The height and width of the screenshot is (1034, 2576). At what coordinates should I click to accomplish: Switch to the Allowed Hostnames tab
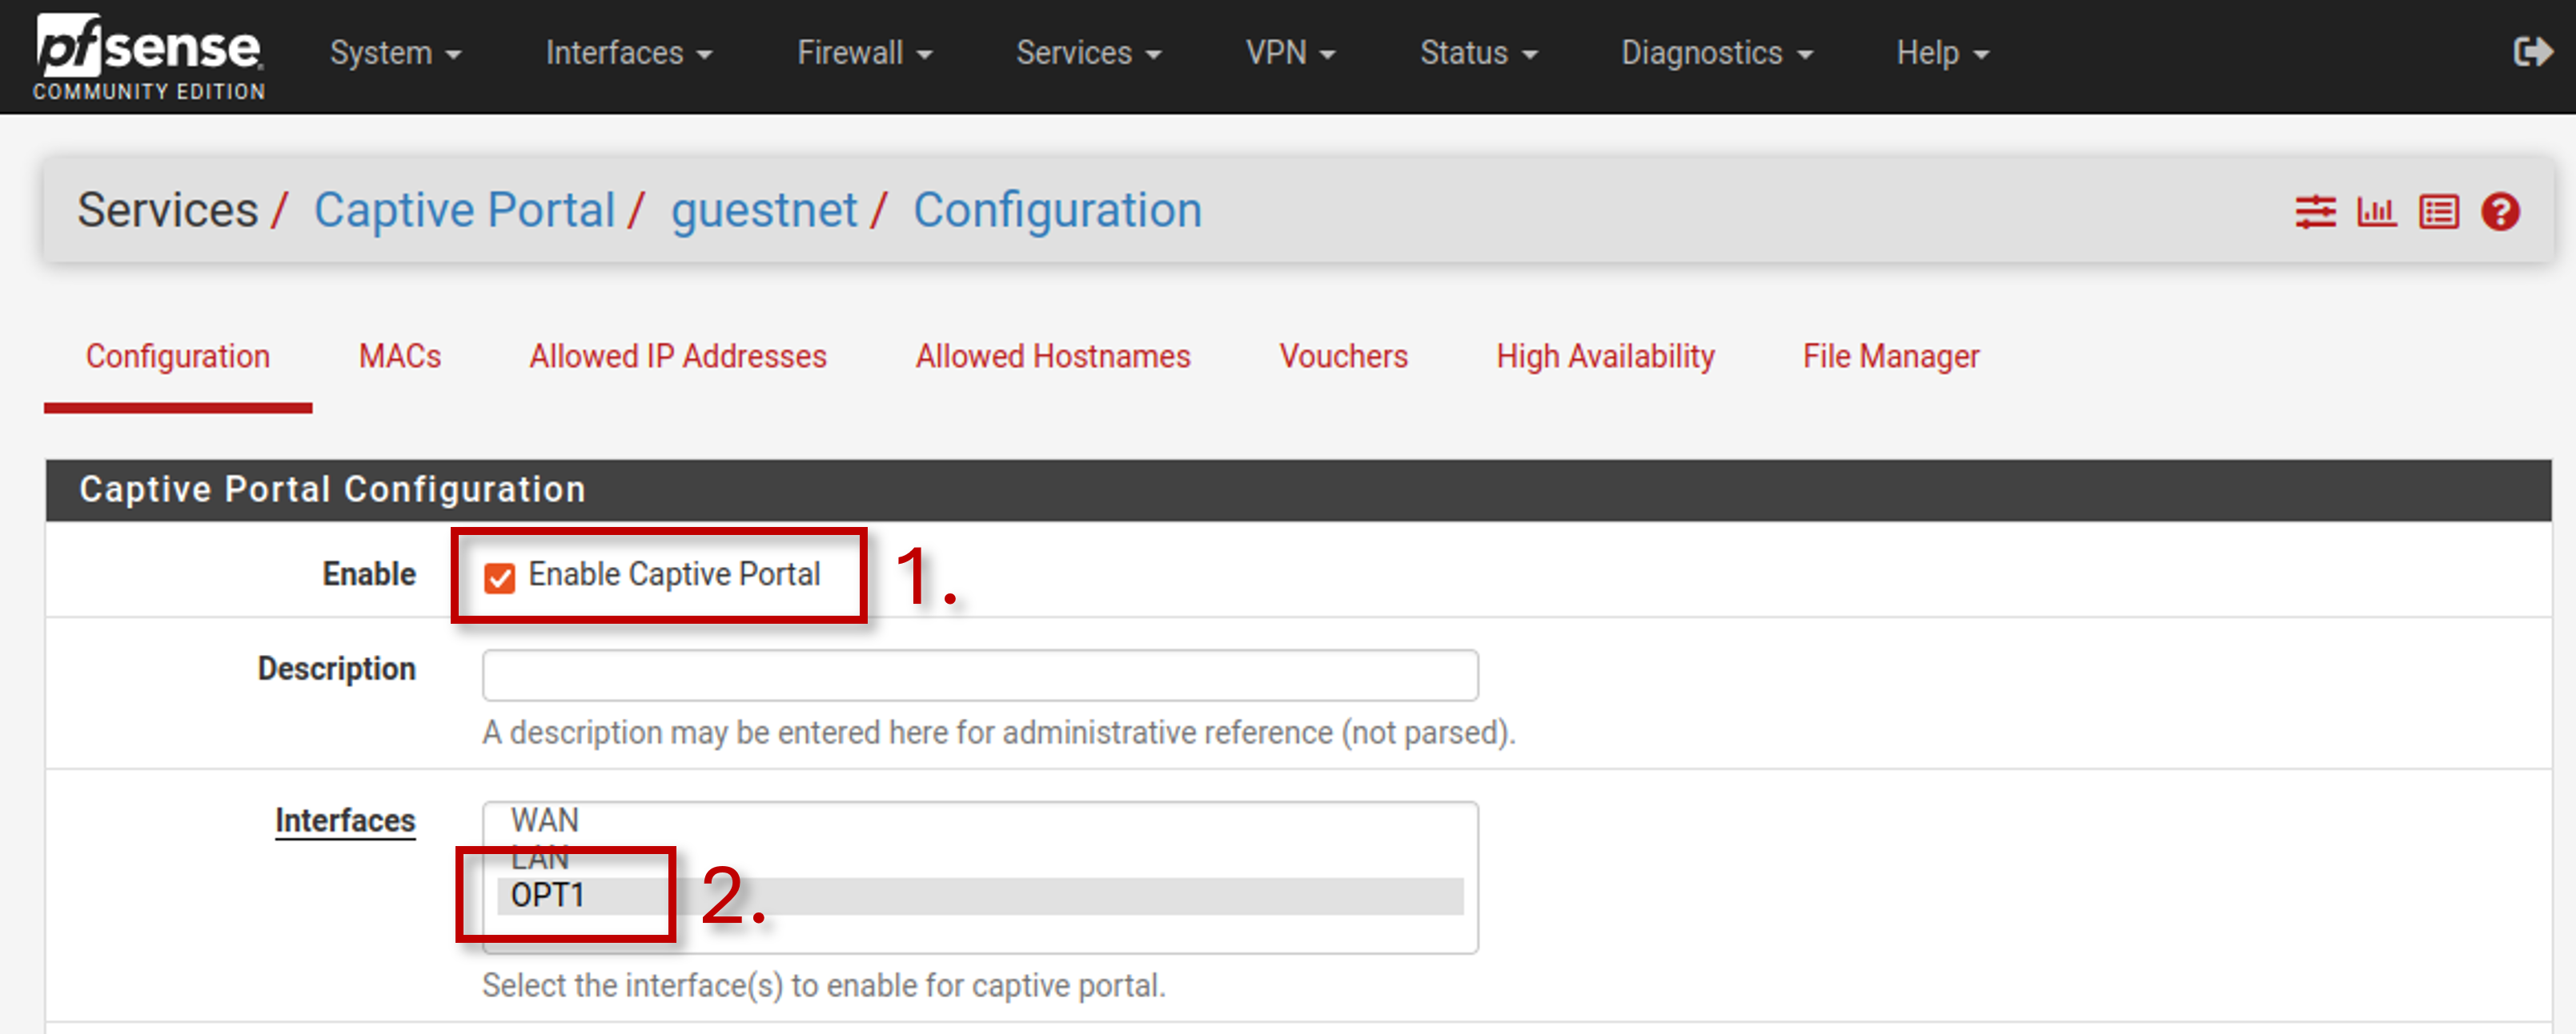pyautogui.click(x=1053, y=357)
